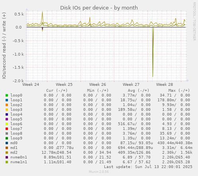Click the Last update timestamp text

(148, 167)
